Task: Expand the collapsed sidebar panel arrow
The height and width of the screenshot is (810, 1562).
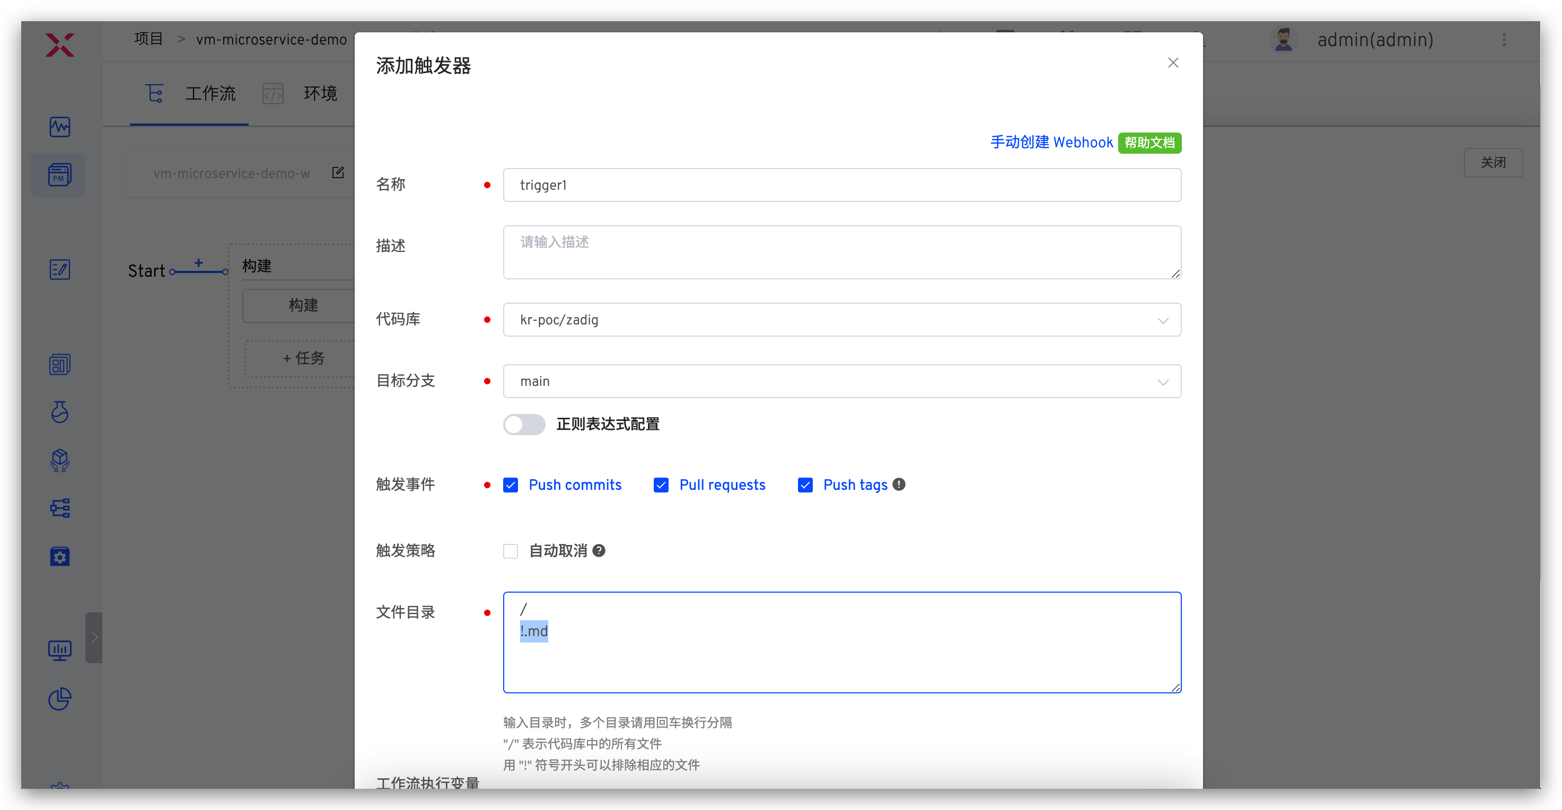Action: click(94, 637)
